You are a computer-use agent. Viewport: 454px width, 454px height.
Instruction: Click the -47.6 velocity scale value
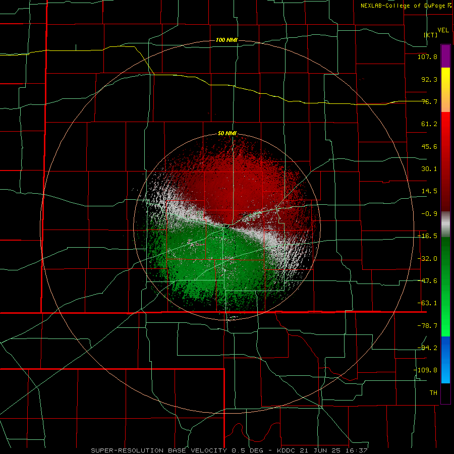click(427, 281)
